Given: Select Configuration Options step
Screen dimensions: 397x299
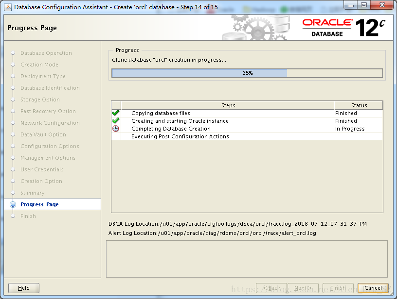Looking at the screenshot, I should click(50, 146).
